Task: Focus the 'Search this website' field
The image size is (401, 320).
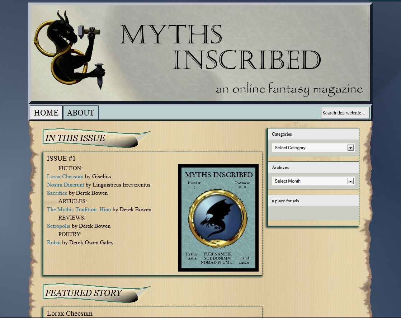Action: 345,113
